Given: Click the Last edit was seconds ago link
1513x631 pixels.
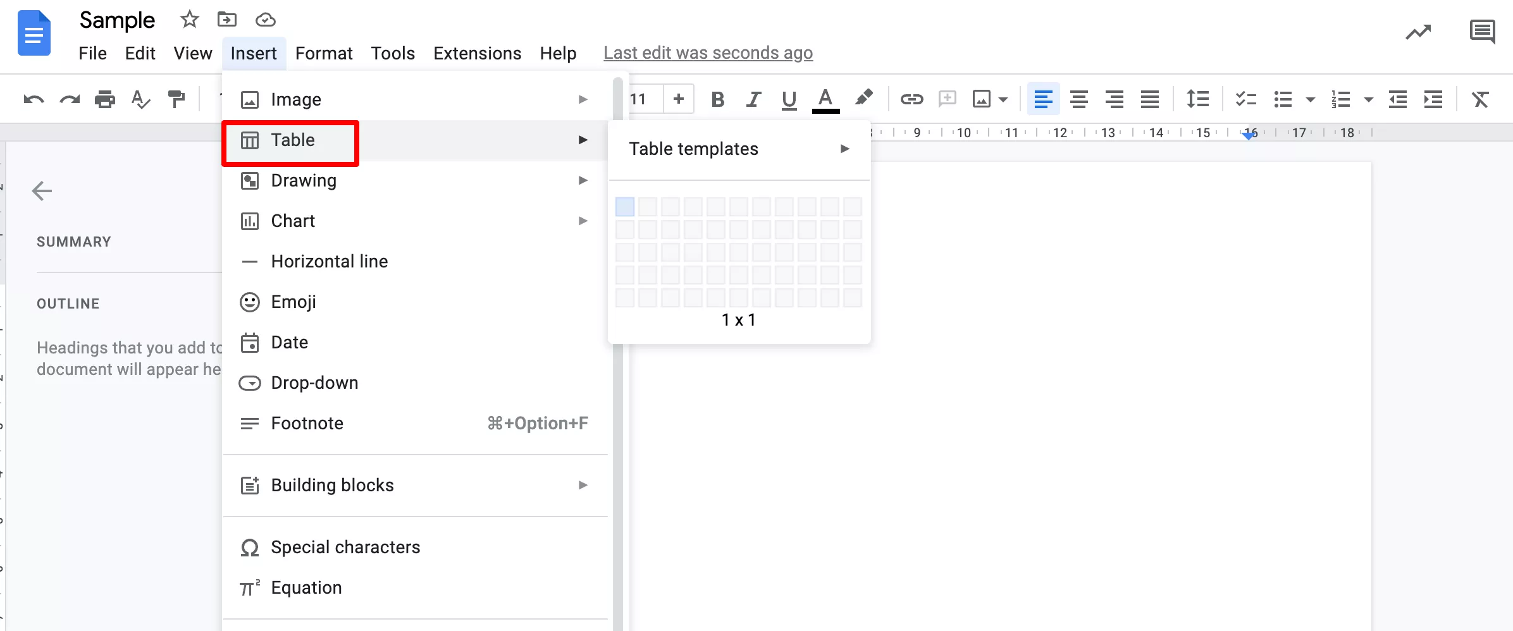Looking at the screenshot, I should pos(708,53).
